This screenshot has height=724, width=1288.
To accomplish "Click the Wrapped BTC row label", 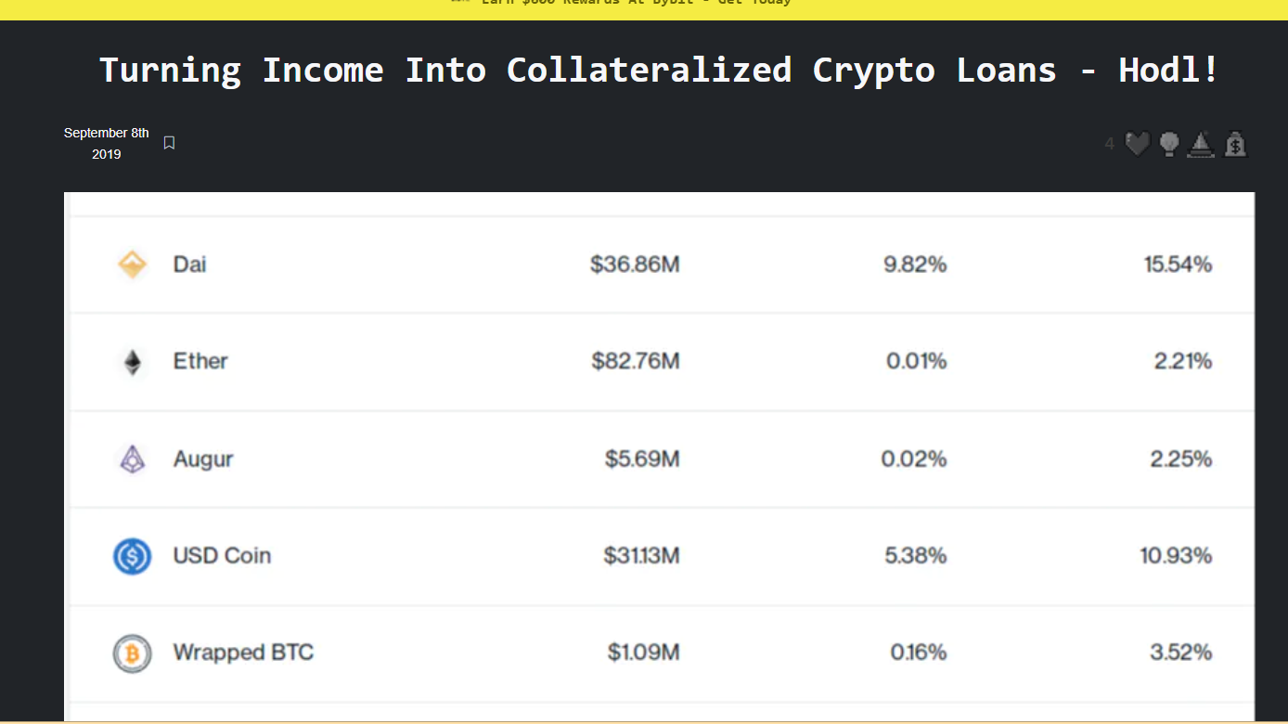I will click(243, 653).
